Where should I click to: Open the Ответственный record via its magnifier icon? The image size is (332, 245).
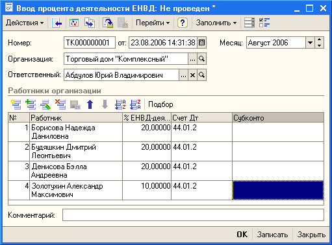pos(201,75)
